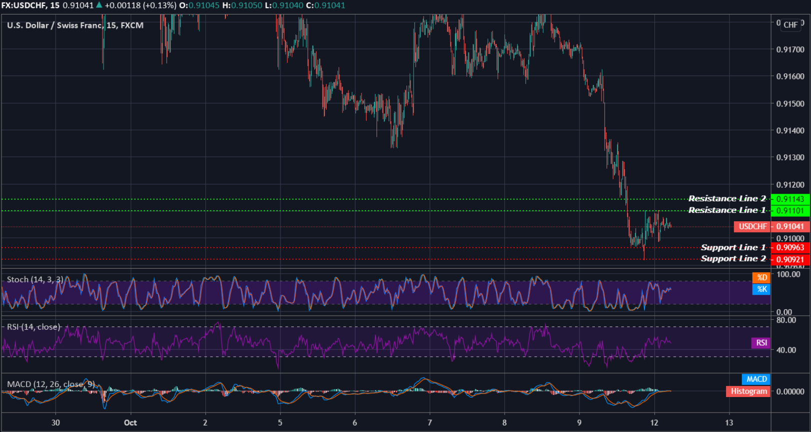Click the blue MACD label
This screenshot has height=432, width=811.
click(x=756, y=379)
